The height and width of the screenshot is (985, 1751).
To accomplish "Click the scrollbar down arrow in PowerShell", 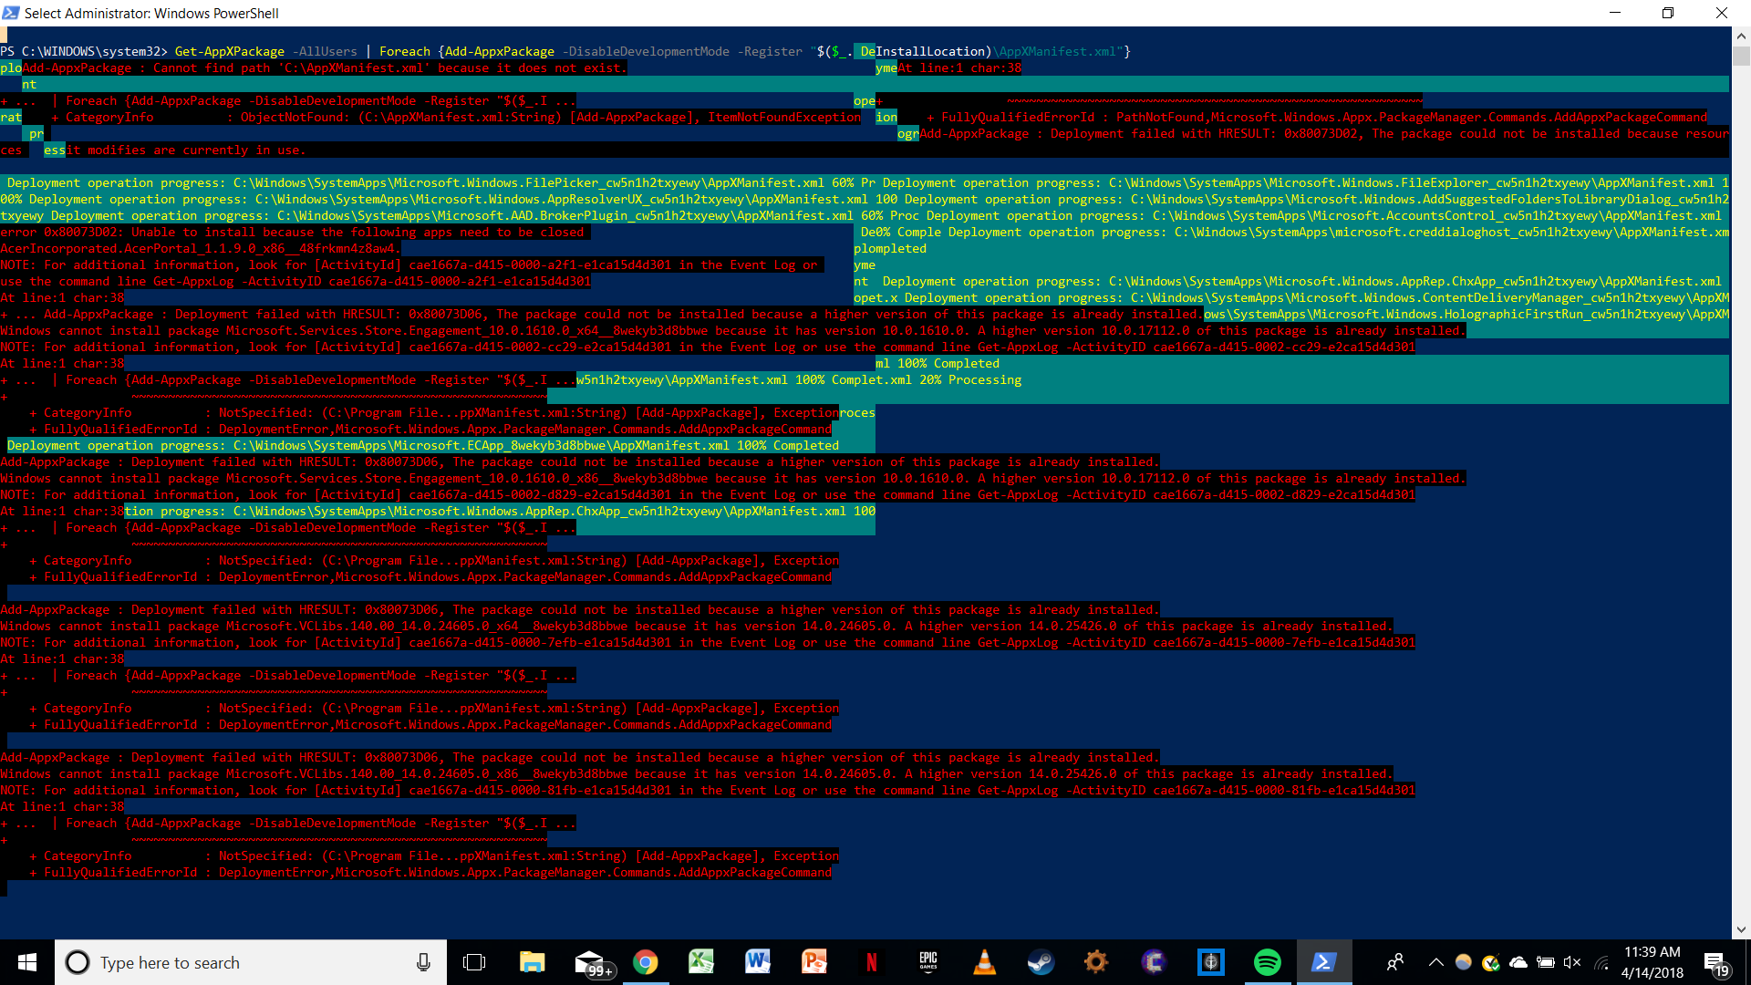I will click(x=1741, y=930).
